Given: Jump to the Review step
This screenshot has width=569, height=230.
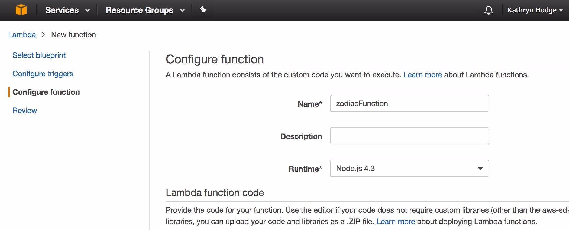Looking at the screenshot, I should (x=25, y=111).
